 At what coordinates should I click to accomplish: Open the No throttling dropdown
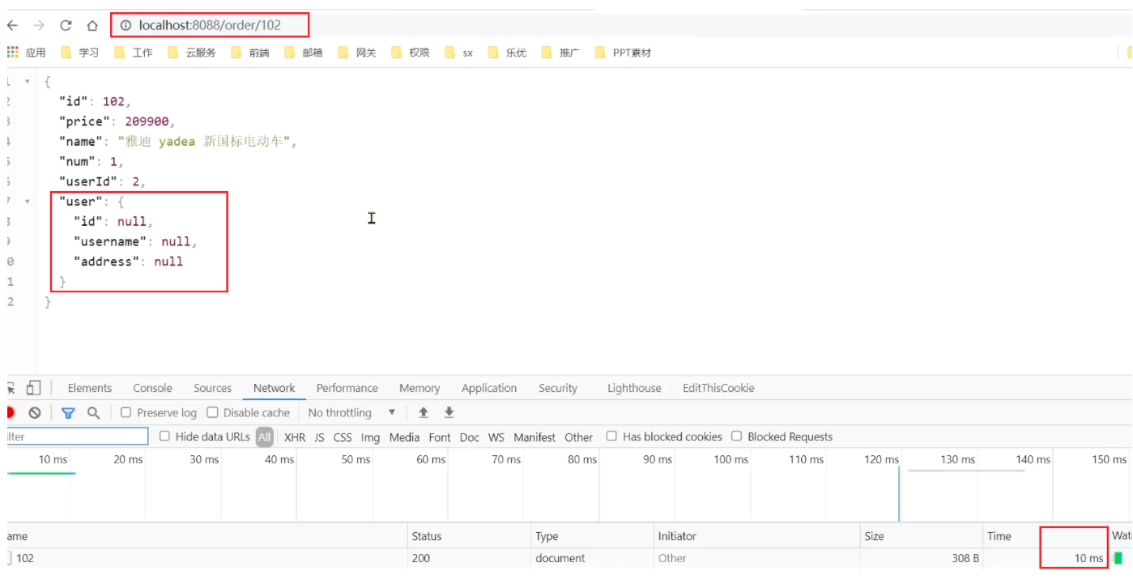[351, 413]
